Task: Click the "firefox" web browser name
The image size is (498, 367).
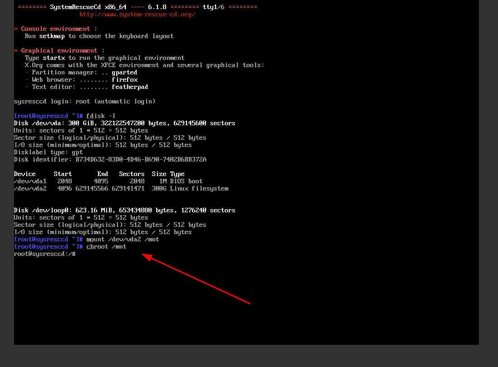Action: (124, 80)
